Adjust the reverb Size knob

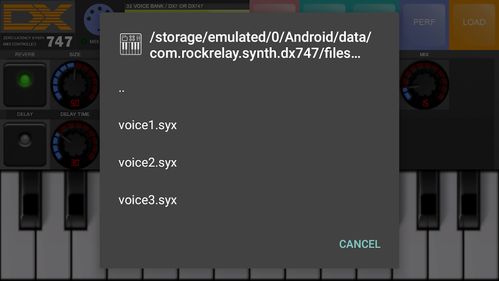(x=75, y=85)
